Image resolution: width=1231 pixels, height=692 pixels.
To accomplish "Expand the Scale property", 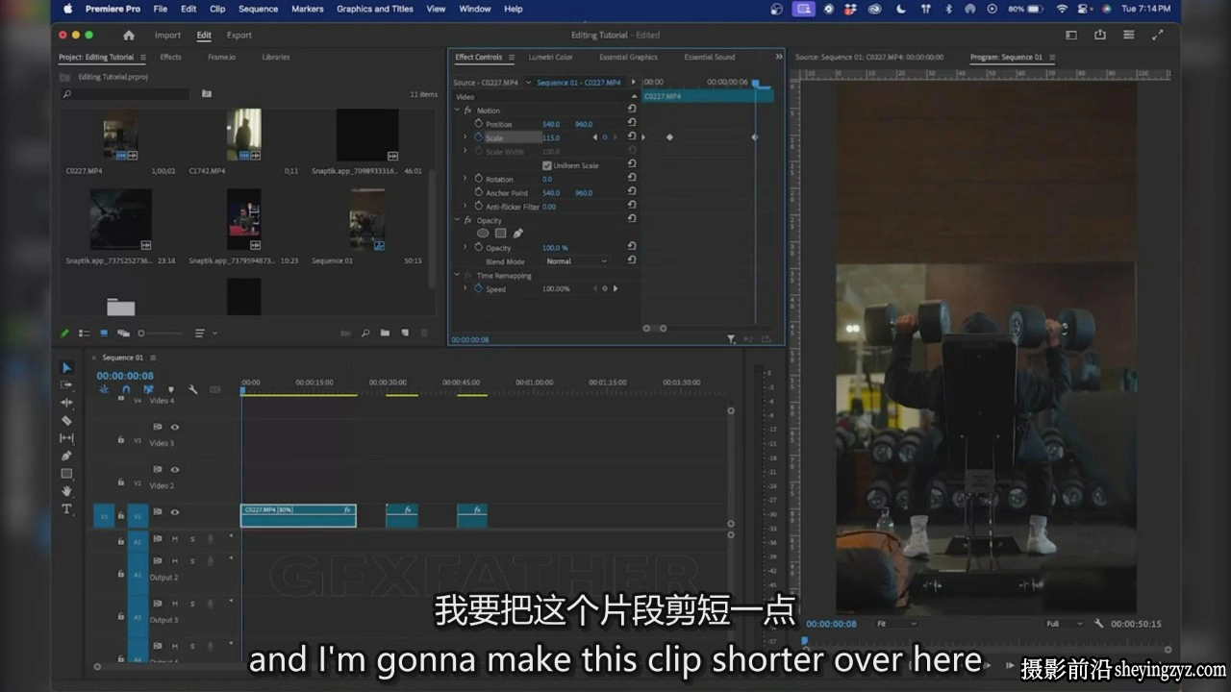I will coord(465,137).
